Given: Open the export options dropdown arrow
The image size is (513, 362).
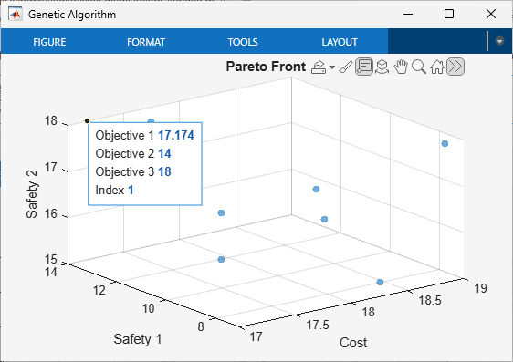Looking at the screenshot, I should point(332,67).
